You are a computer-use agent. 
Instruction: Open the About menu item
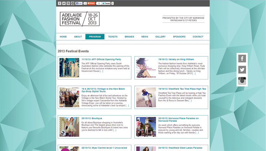(x=78, y=37)
